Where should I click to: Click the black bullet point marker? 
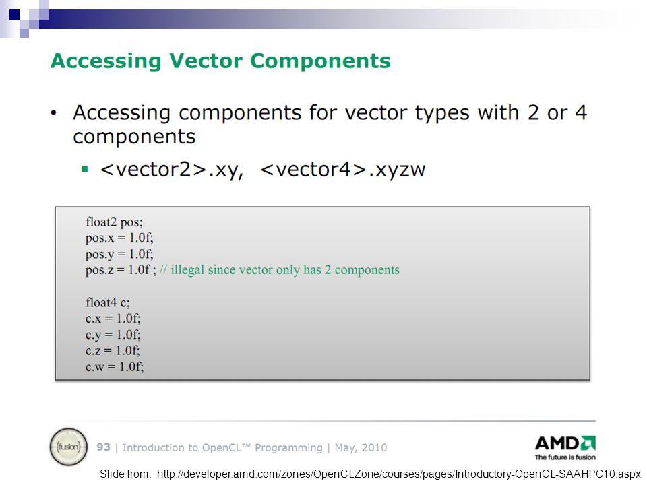tap(53, 113)
